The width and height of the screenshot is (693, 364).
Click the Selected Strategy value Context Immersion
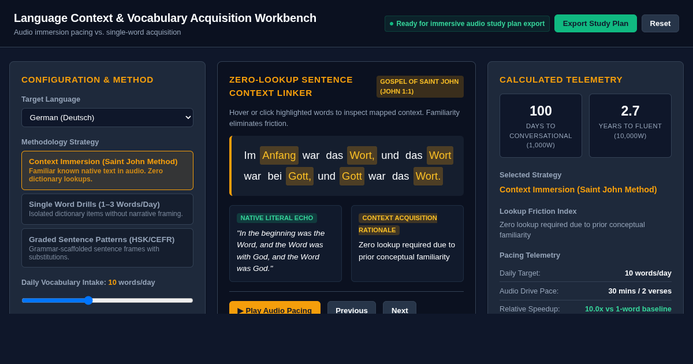pos(578,190)
